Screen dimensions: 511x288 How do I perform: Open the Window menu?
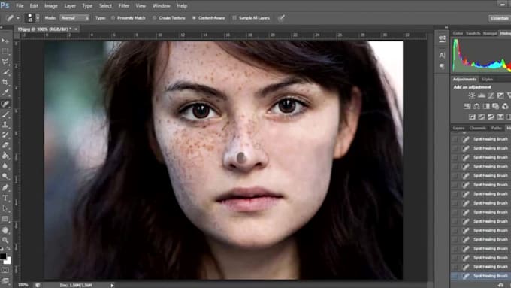[162, 5]
